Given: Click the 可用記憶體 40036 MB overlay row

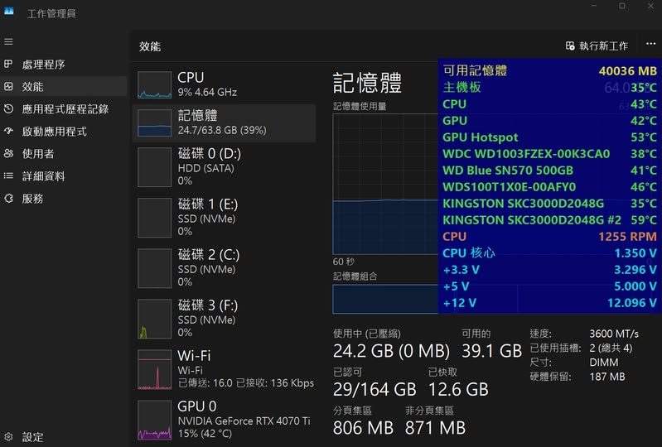Looking at the screenshot, I should [549, 70].
